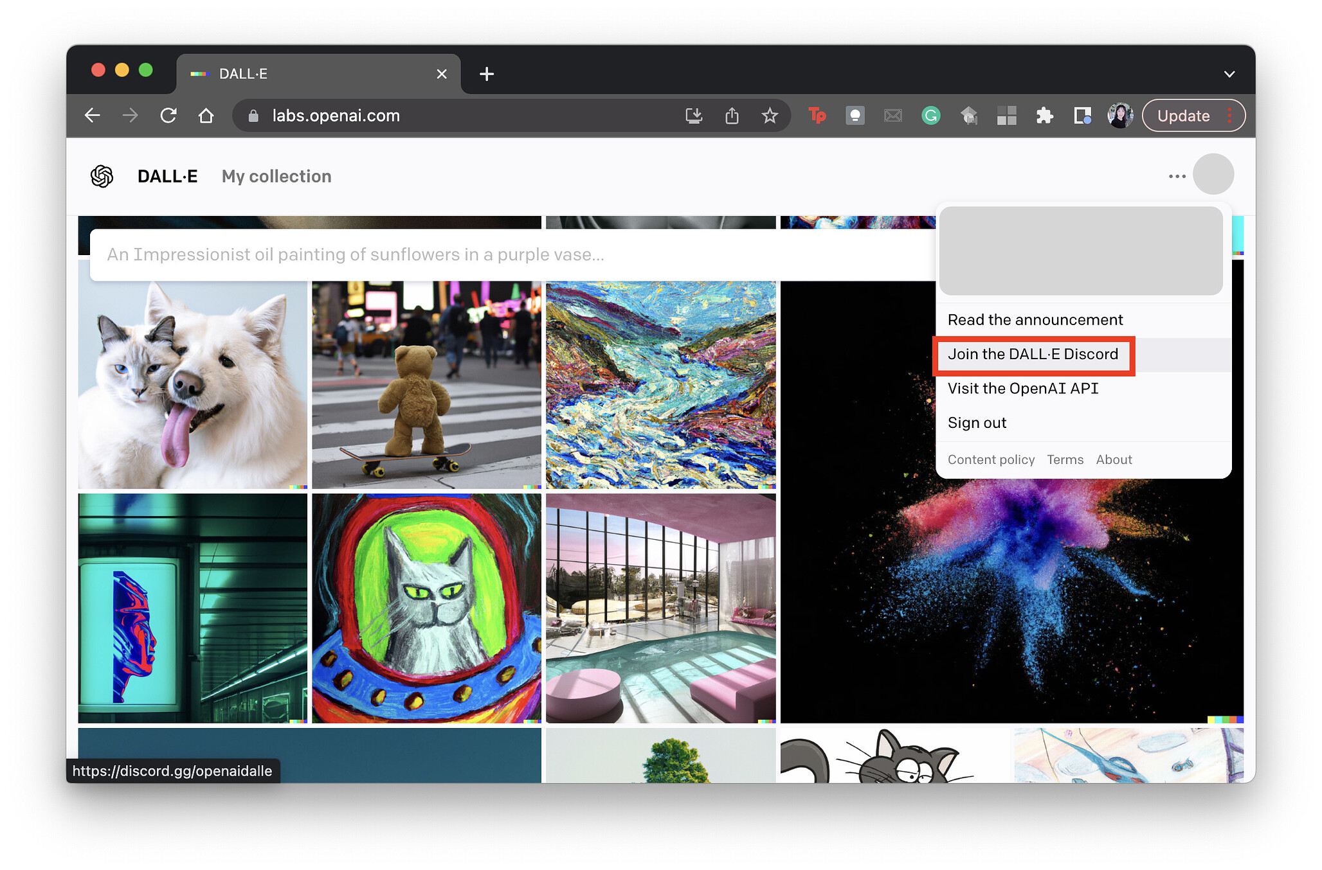The height and width of the screenshot is (870, 1322).
Task: View the Content policy
Action: click(x=991, y=459)
